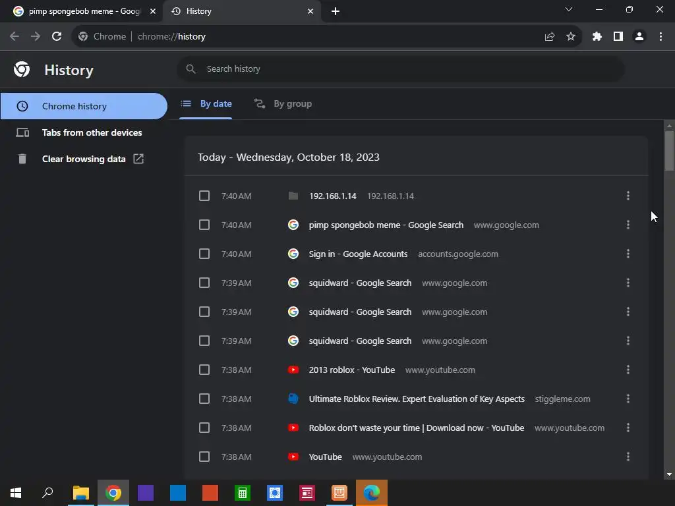Viewport: 675px width, 506px height.
Task: Click the 7:40 AM time of pimp spongebob entry
Action: [237, 225]
